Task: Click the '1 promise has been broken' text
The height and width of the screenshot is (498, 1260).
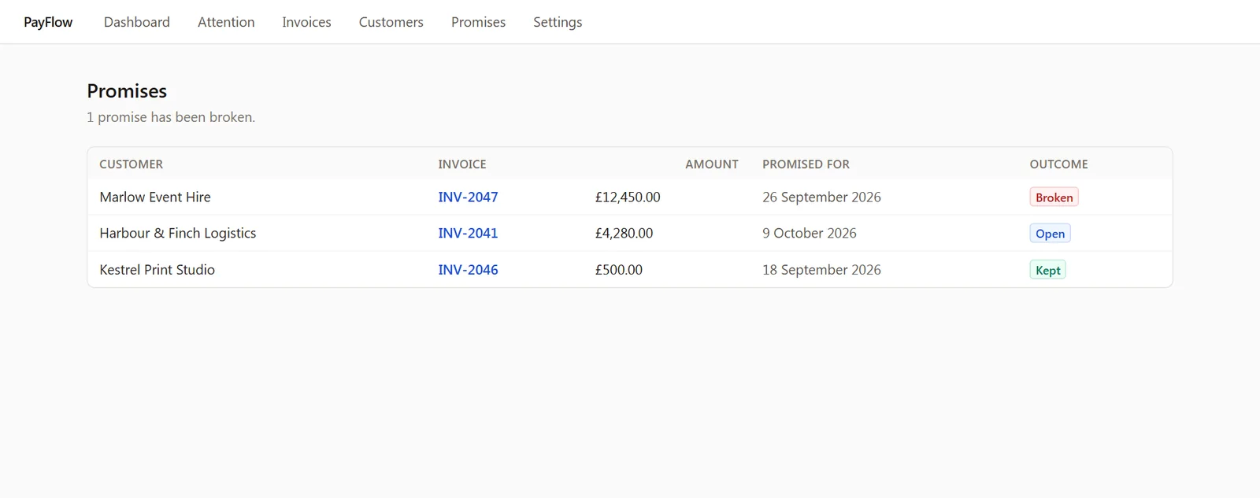Action: (171, 117)
